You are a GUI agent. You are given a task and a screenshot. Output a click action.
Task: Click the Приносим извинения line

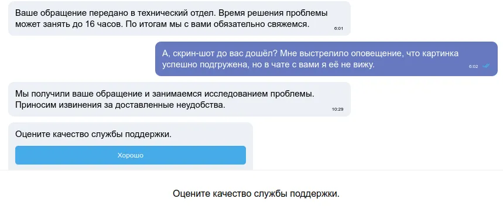[120, 105]
